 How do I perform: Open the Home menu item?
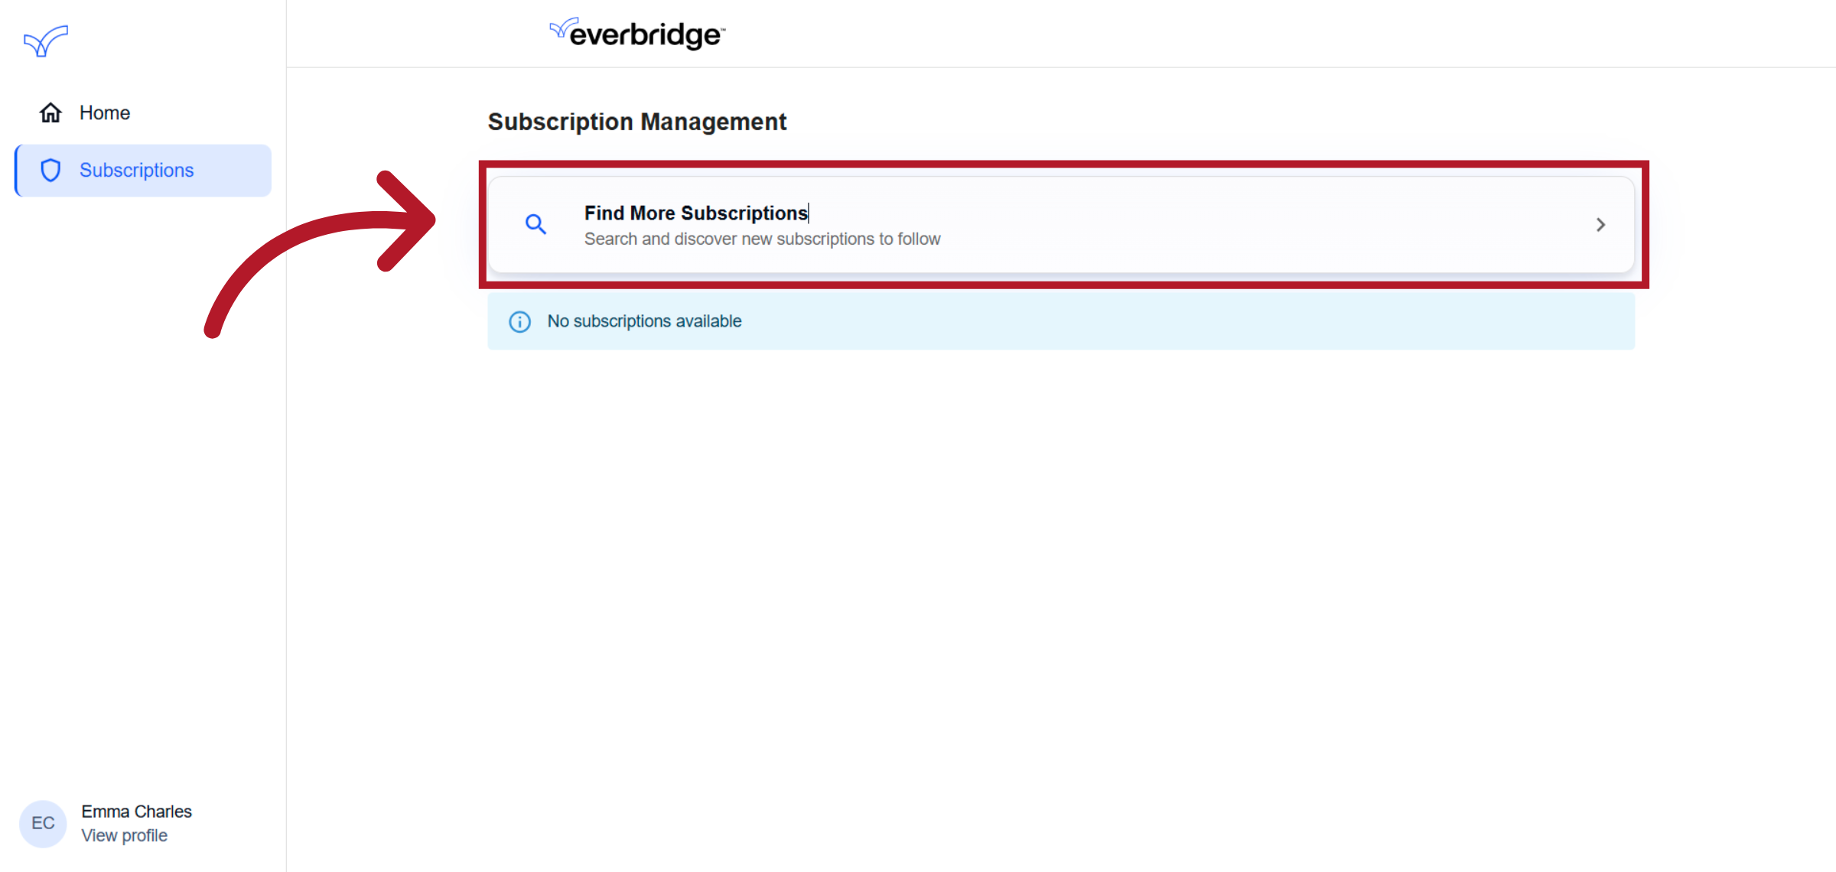point(143,112)
